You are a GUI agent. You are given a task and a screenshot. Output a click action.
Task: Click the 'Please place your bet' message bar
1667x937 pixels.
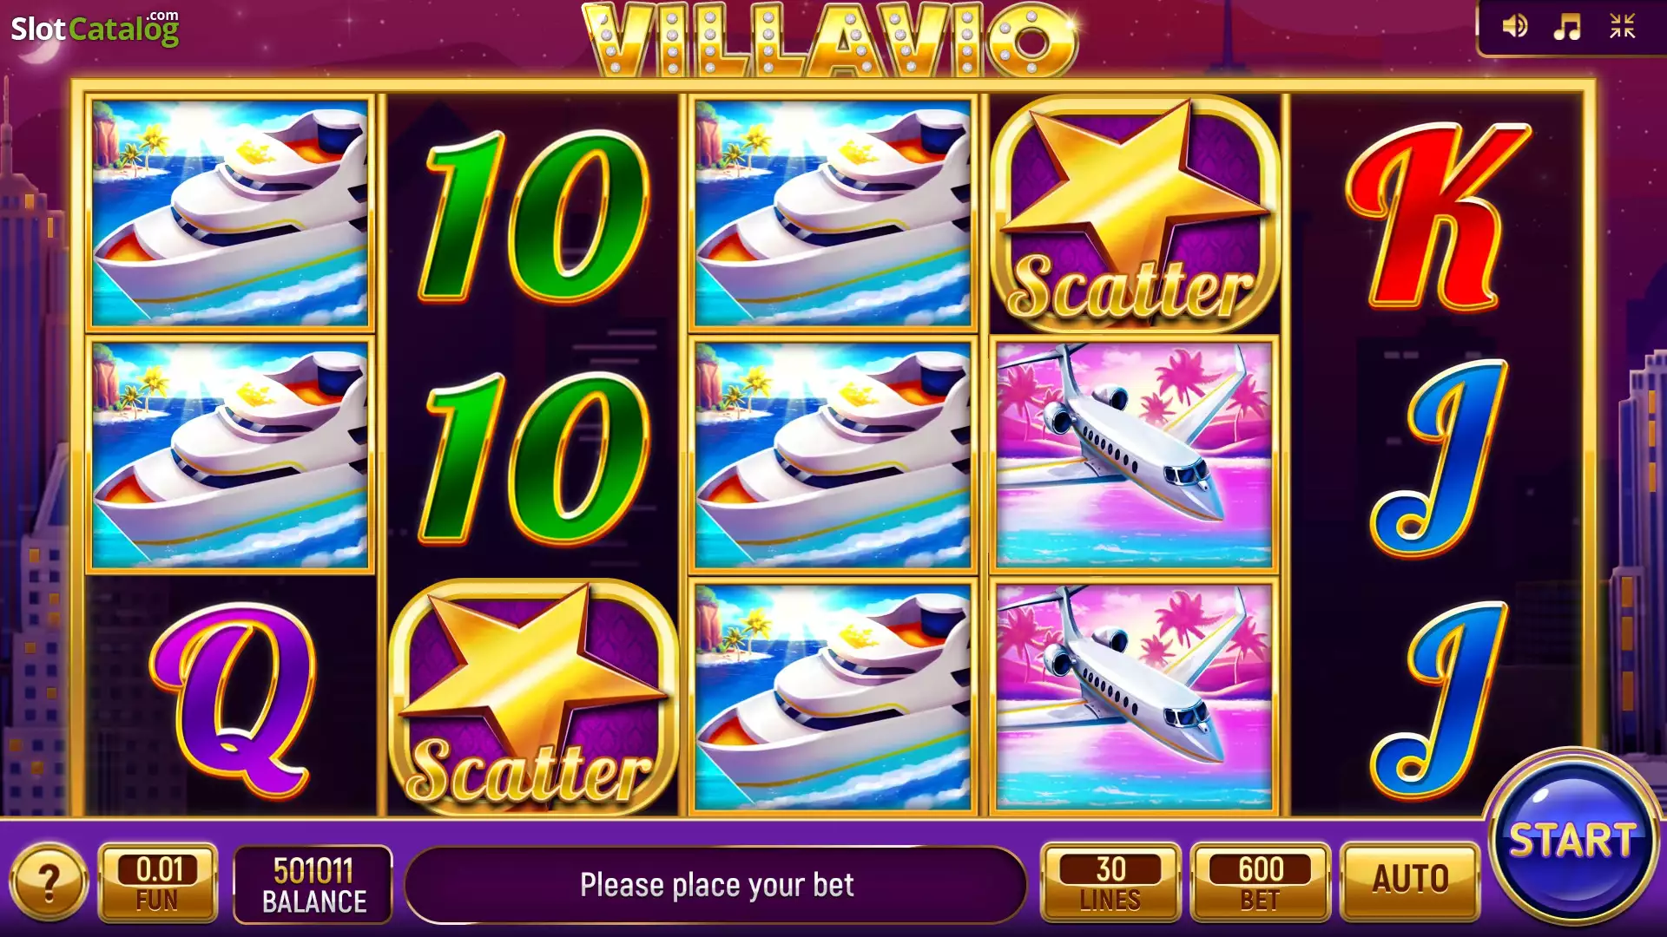click(716, 885)
